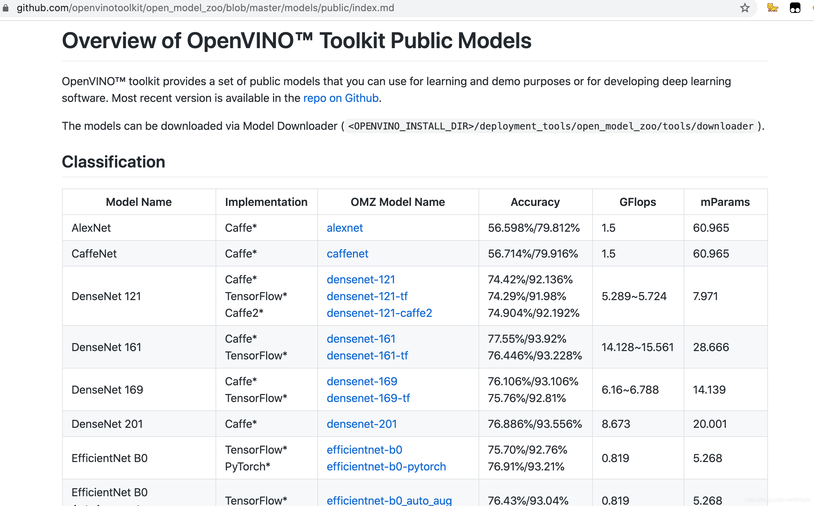Image resolution: width=814 pixels, height=506 pixels.
Task: Open the yellow cat extension icon
Action: pyautogui.click(x=772, y=8)
